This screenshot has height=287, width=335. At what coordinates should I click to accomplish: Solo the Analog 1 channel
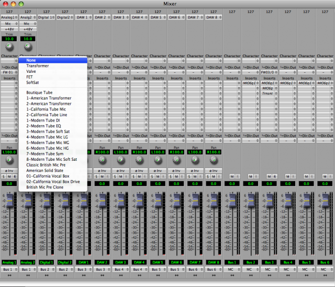(x=4, y=176)
